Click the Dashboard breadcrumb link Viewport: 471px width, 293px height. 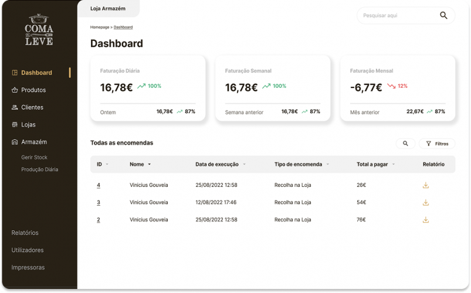point(123,28)
